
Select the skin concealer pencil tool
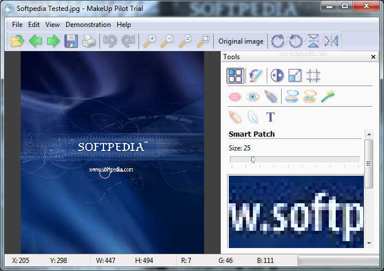point(235,117)
